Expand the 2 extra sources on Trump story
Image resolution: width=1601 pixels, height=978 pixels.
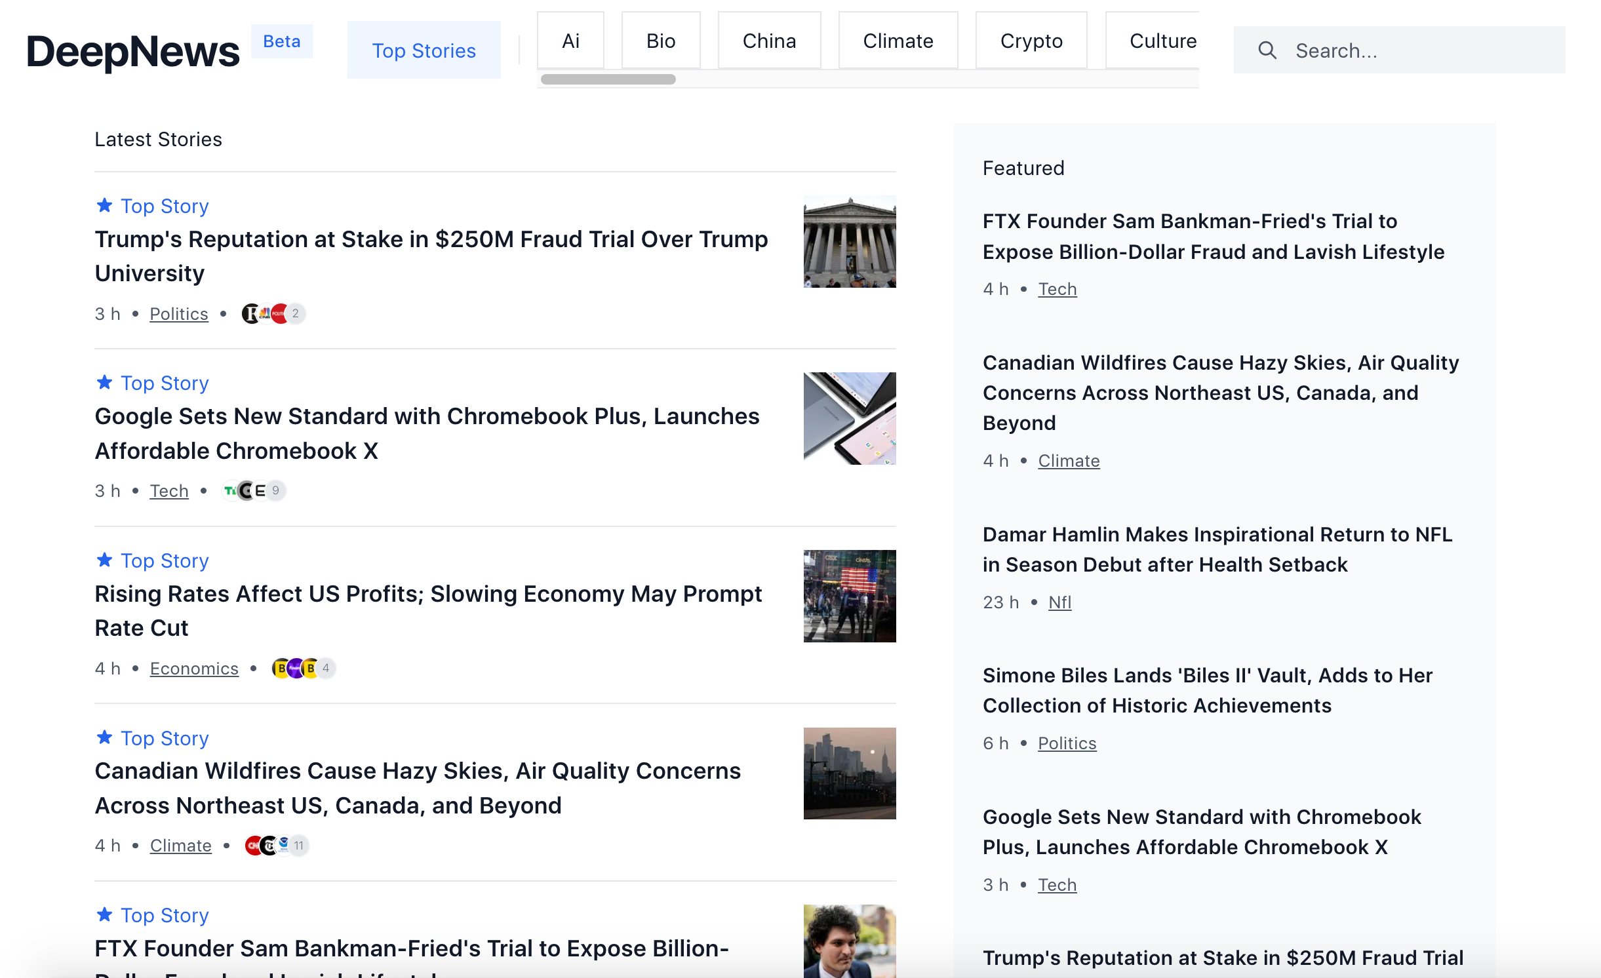coord(295,313)
